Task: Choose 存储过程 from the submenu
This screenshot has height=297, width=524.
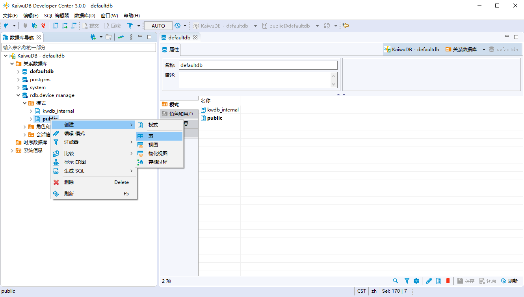Action: pos(159,162)
